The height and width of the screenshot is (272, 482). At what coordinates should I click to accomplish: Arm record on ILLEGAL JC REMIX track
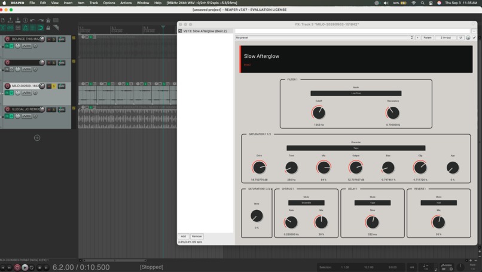pos(7,109)
